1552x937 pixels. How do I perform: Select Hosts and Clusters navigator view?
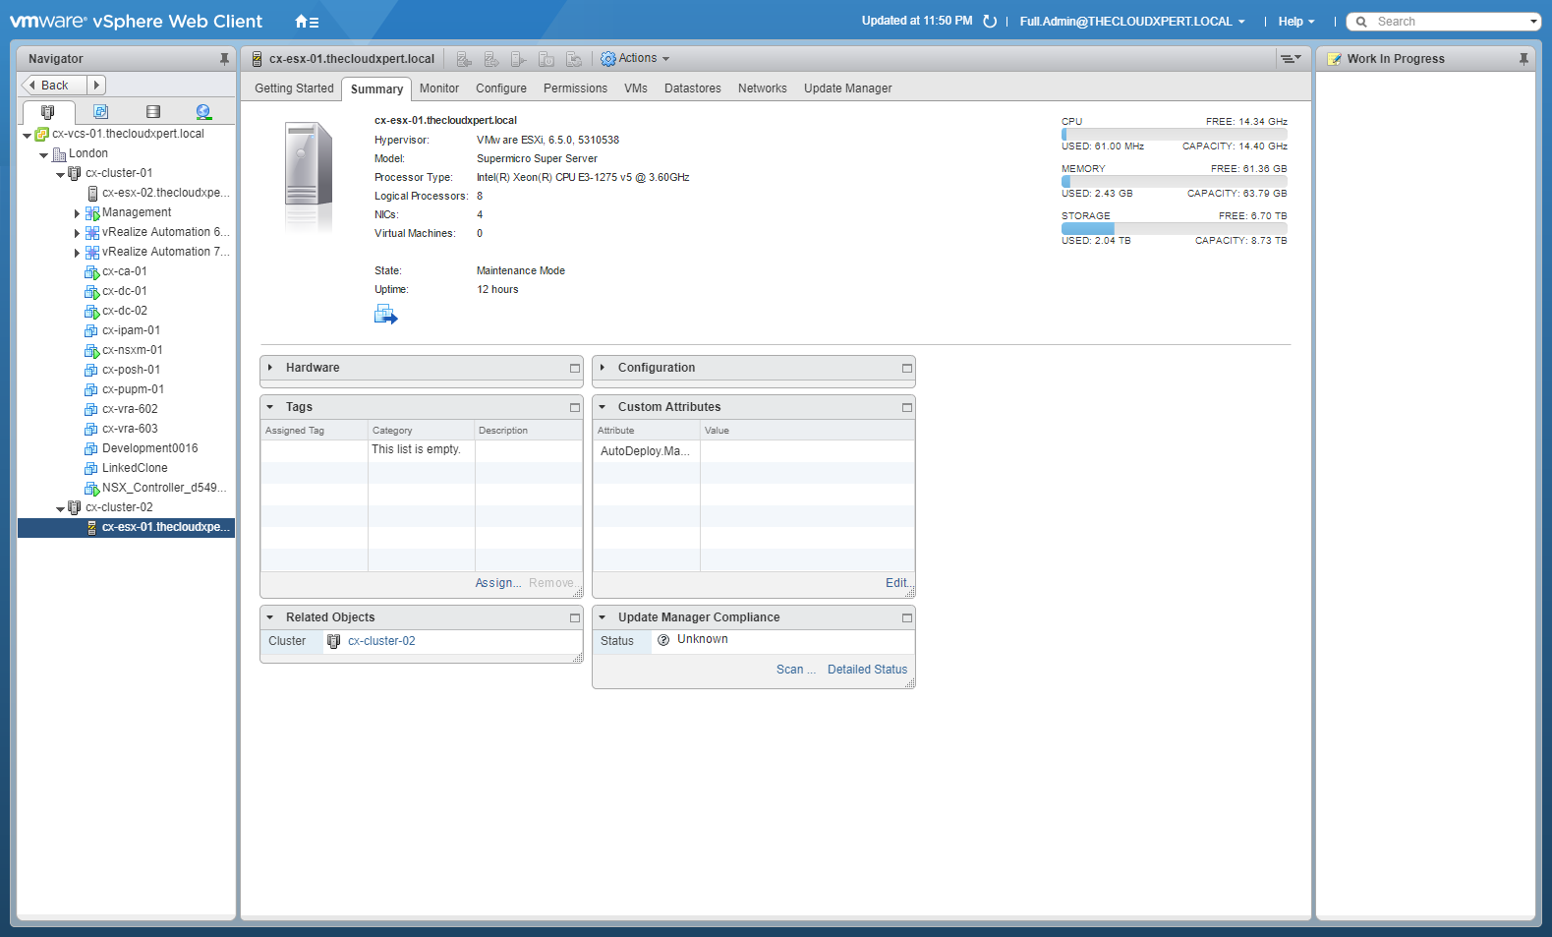[47, 112]
